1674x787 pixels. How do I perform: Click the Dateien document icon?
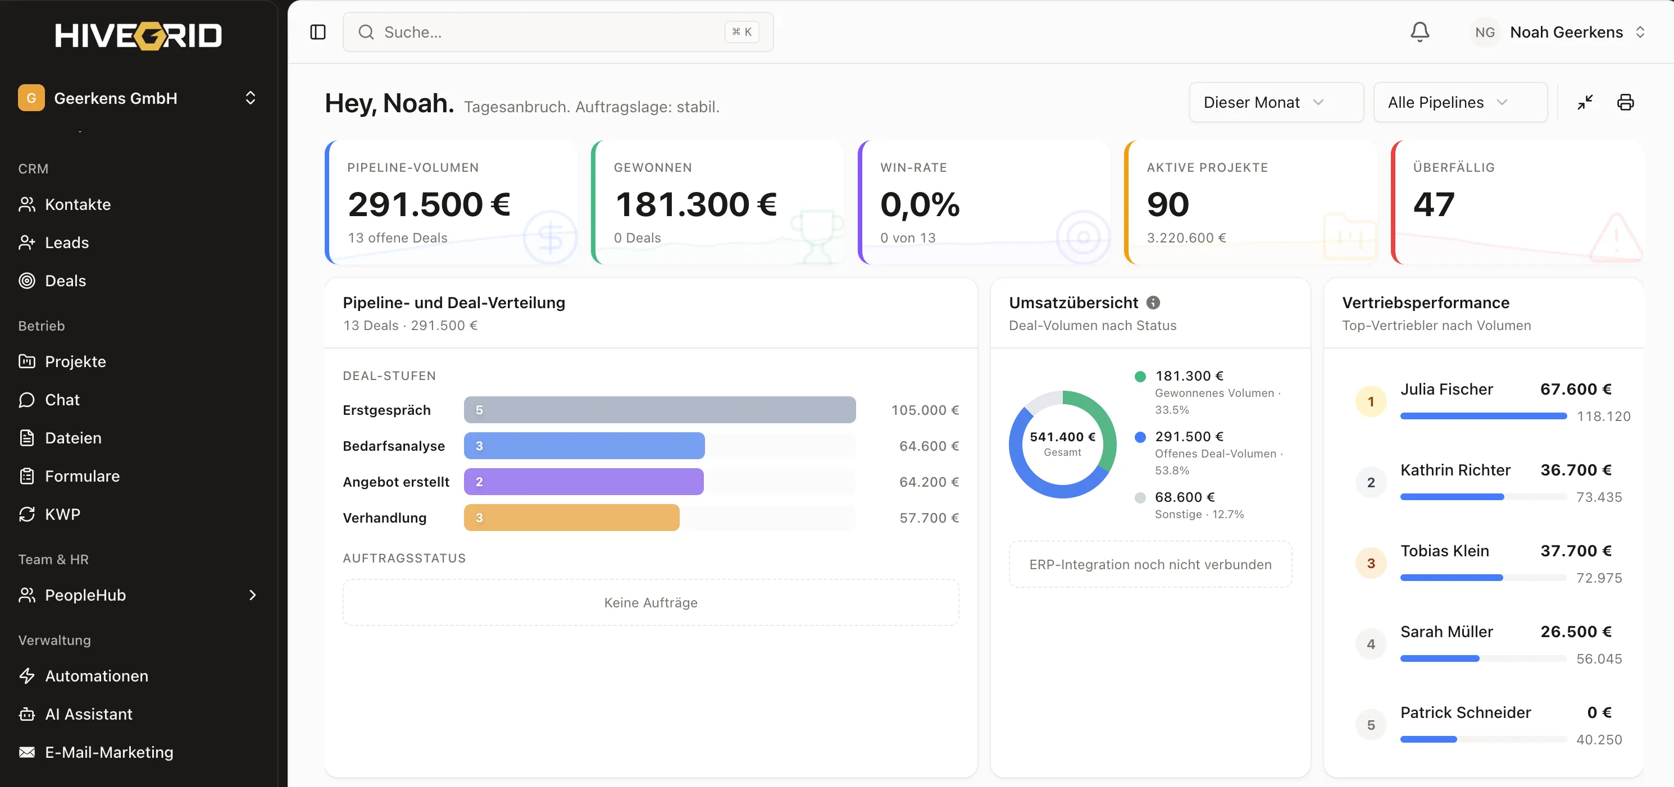click(x=26, y=438)
